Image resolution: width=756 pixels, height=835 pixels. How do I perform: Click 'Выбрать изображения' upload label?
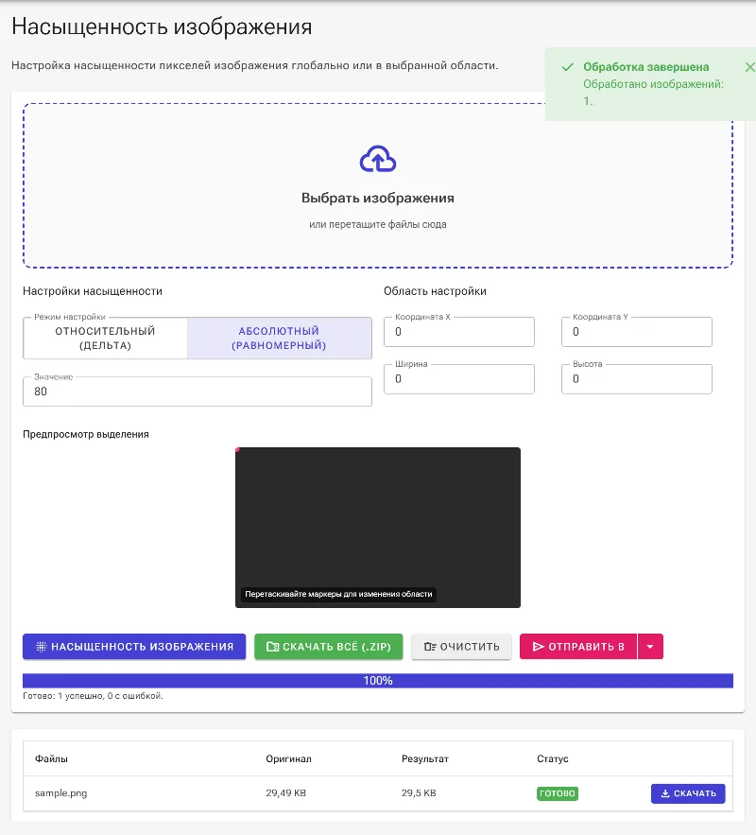click(x=378, y=198)
